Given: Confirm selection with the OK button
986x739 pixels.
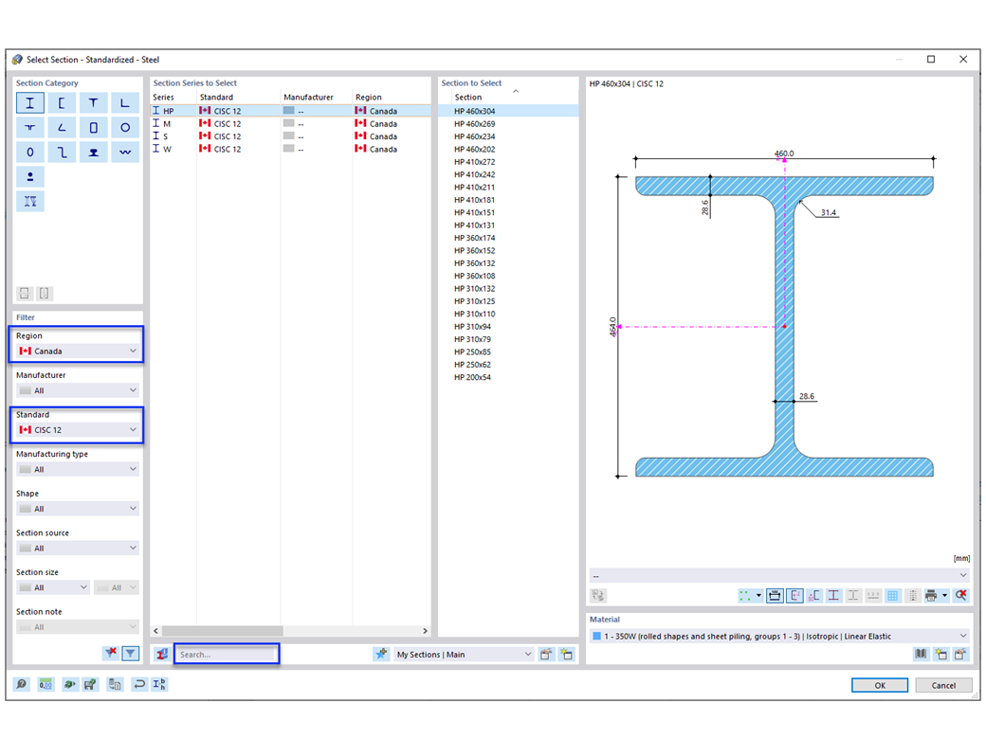Looking at the screenshot, I should pyautogui.click(x=880, y=685).
